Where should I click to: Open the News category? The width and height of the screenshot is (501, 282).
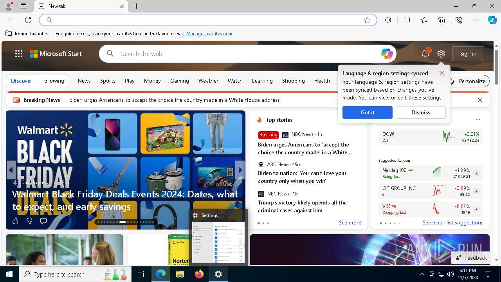[84, 81]
